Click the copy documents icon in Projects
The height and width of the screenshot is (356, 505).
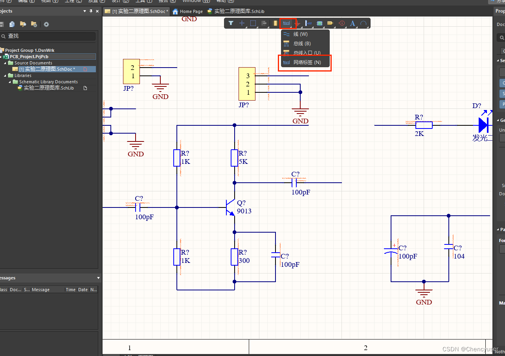12,24
